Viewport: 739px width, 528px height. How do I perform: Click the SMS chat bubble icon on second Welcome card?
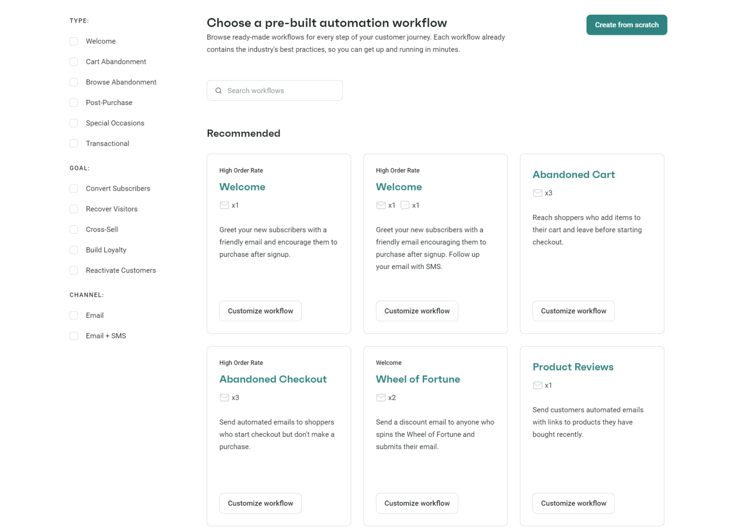[405, 205]
